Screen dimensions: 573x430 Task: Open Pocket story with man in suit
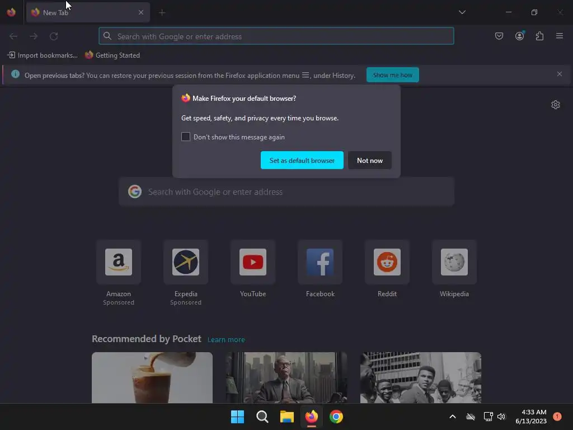pyautogui.click(x=286, y=377)
